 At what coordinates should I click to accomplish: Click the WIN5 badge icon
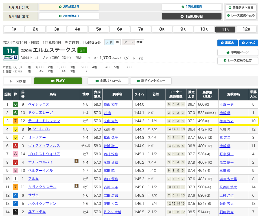coord(11,57)
